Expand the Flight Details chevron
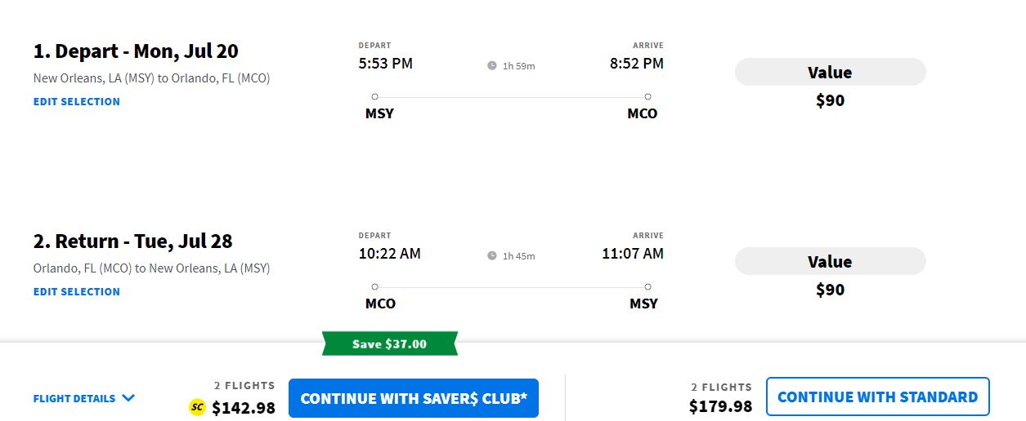Screen dimensions: 1026x421 click(128, 398)
